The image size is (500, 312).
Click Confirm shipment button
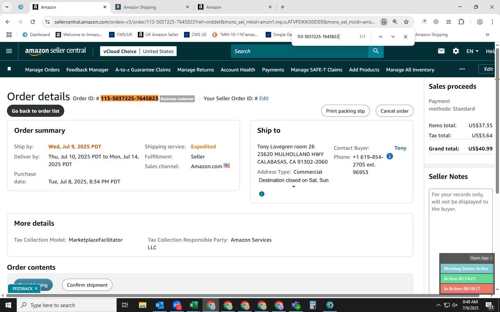coord(87,285)
